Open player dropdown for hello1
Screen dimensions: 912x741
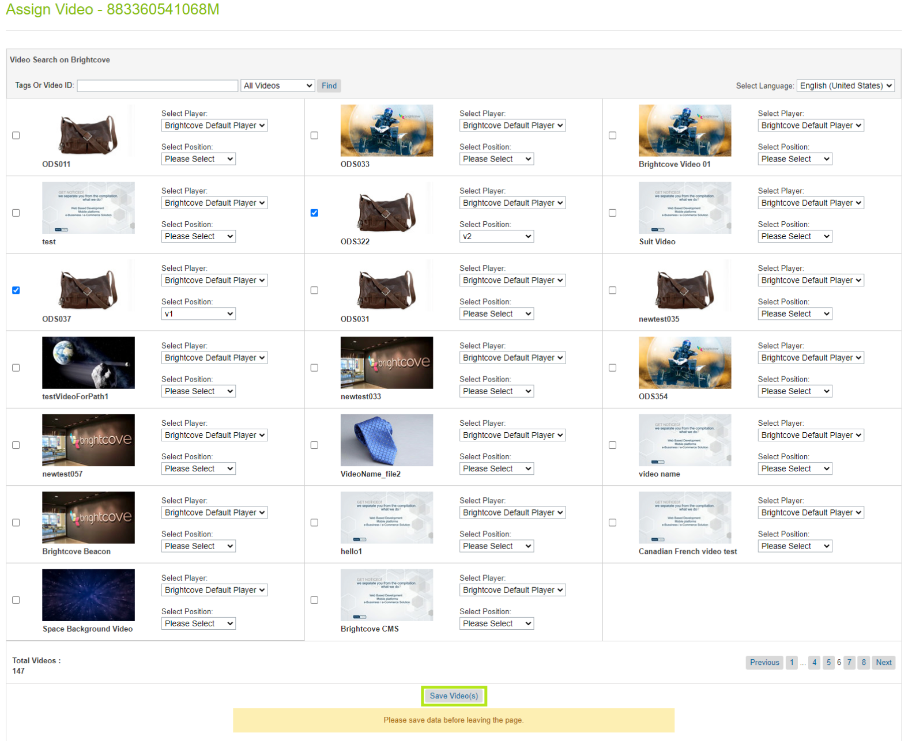(512, 512)
